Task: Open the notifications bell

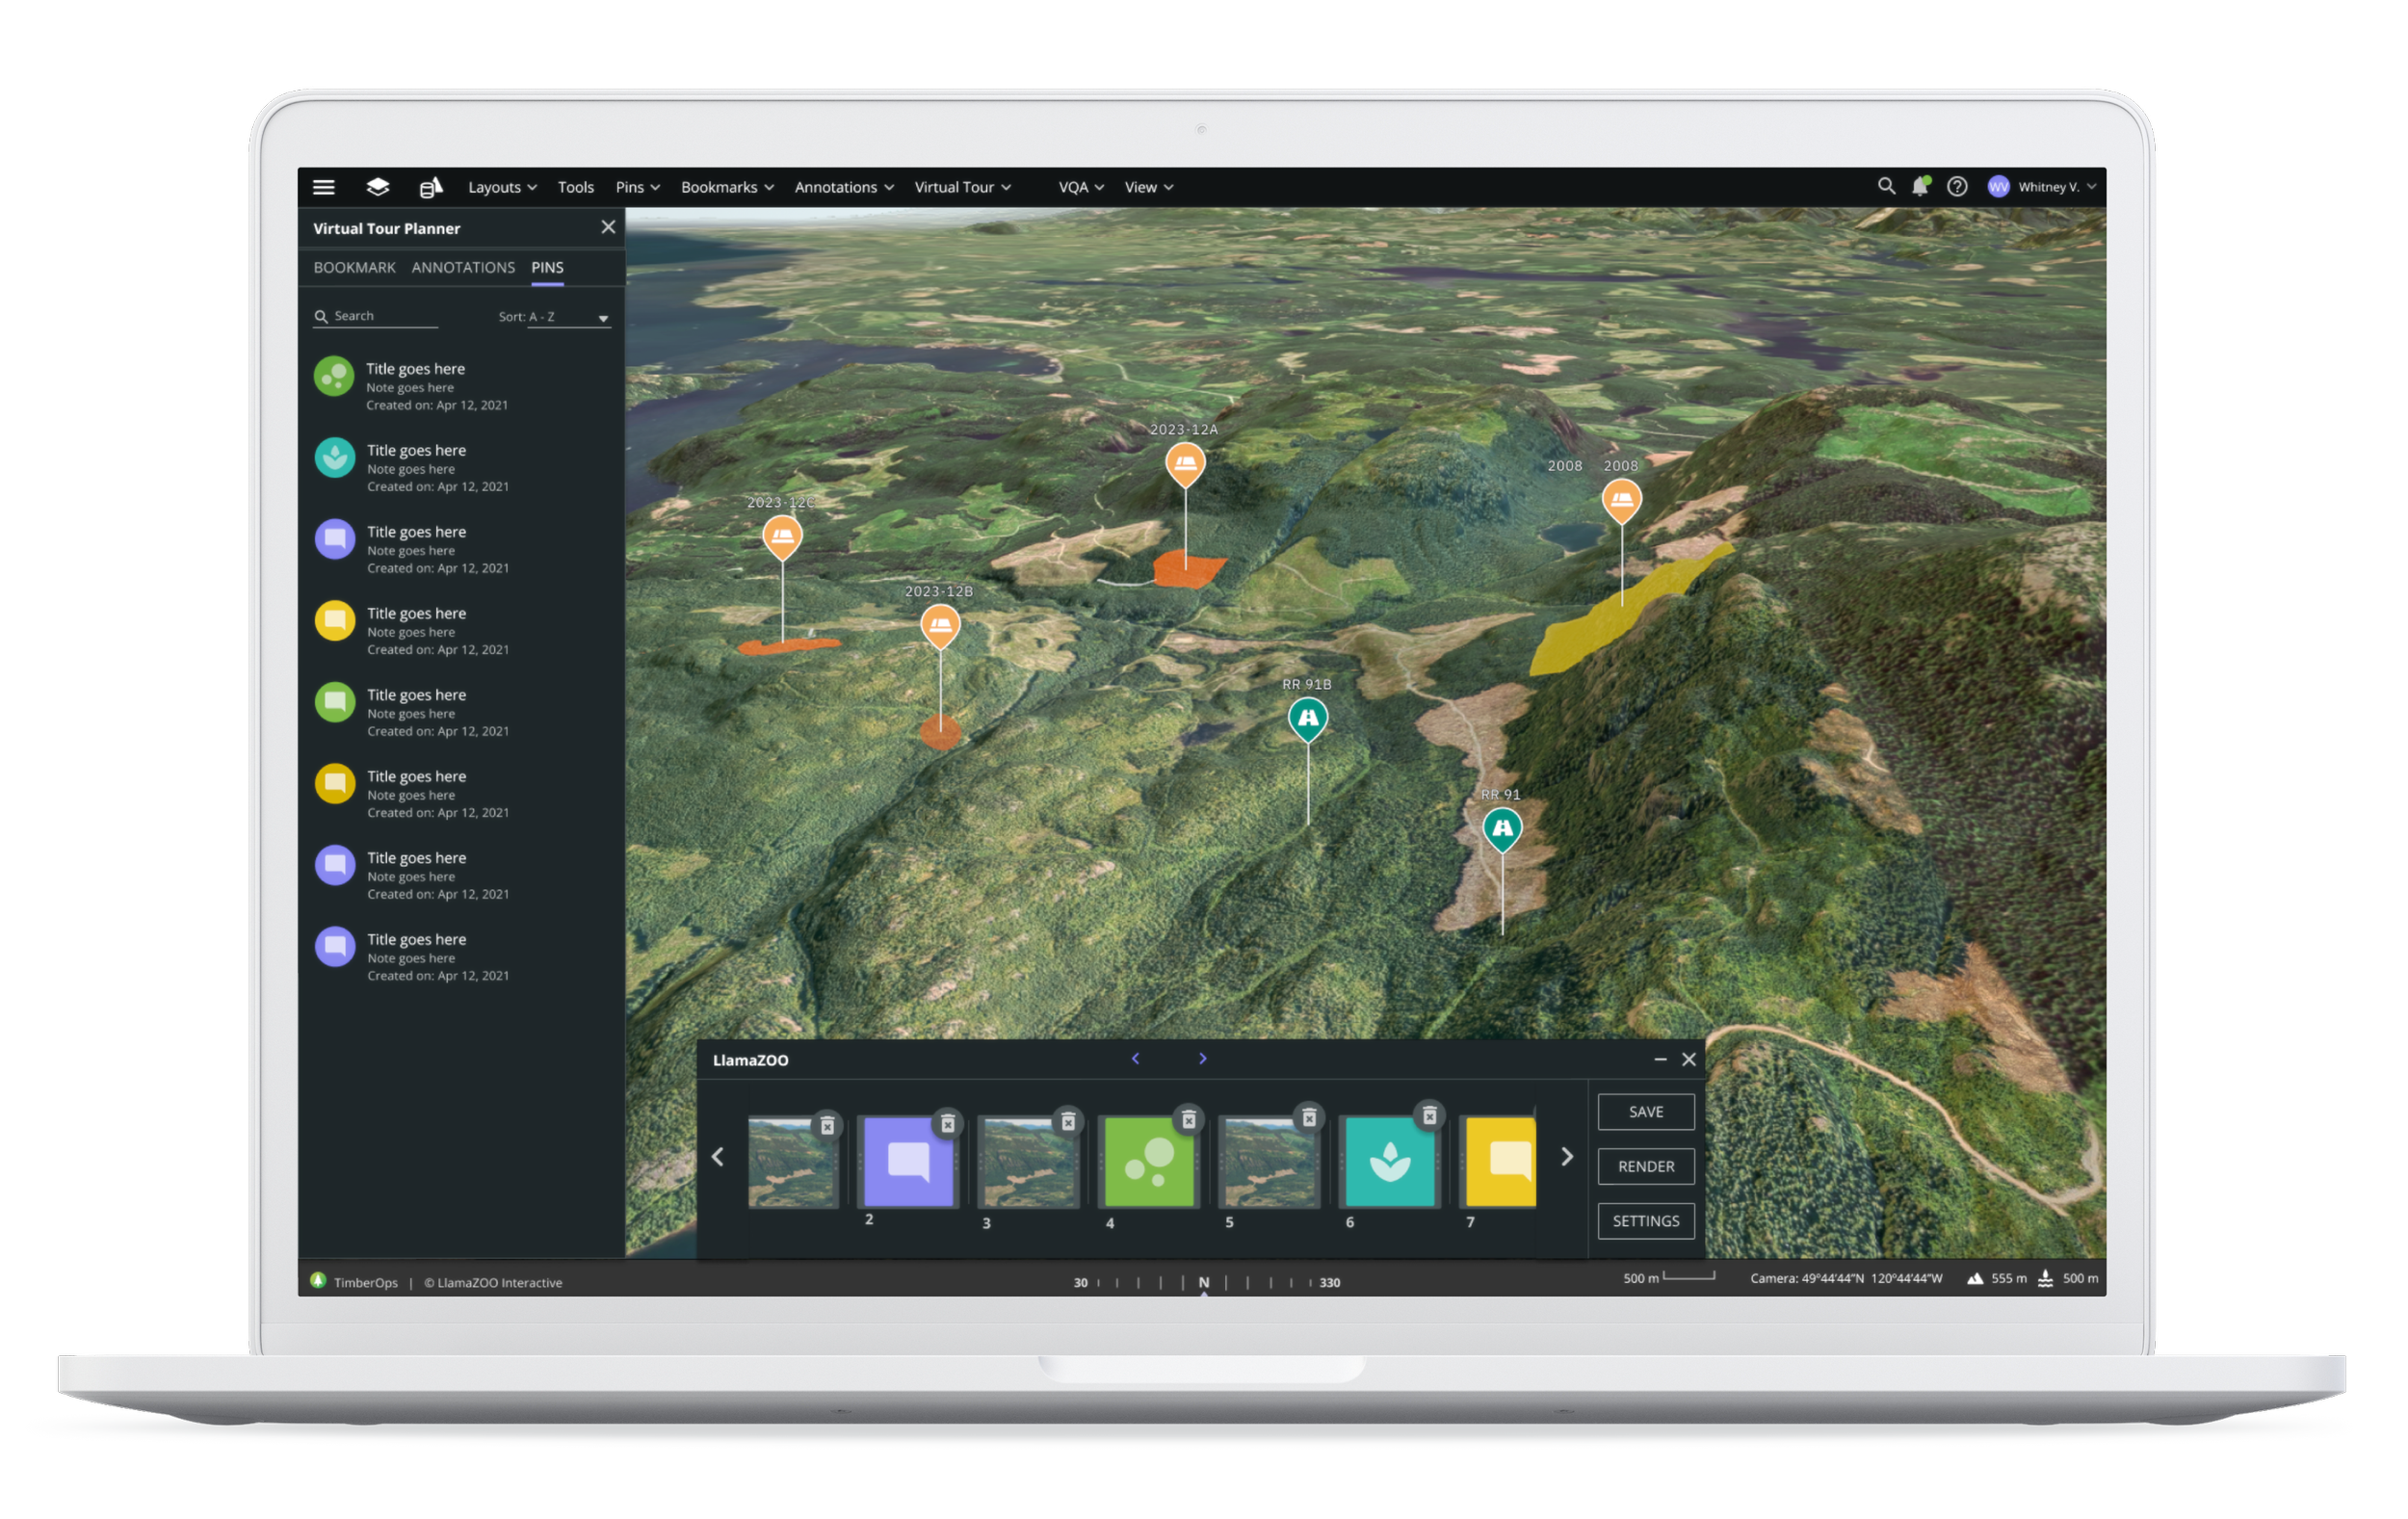Action: click(x=1920, y=187)
